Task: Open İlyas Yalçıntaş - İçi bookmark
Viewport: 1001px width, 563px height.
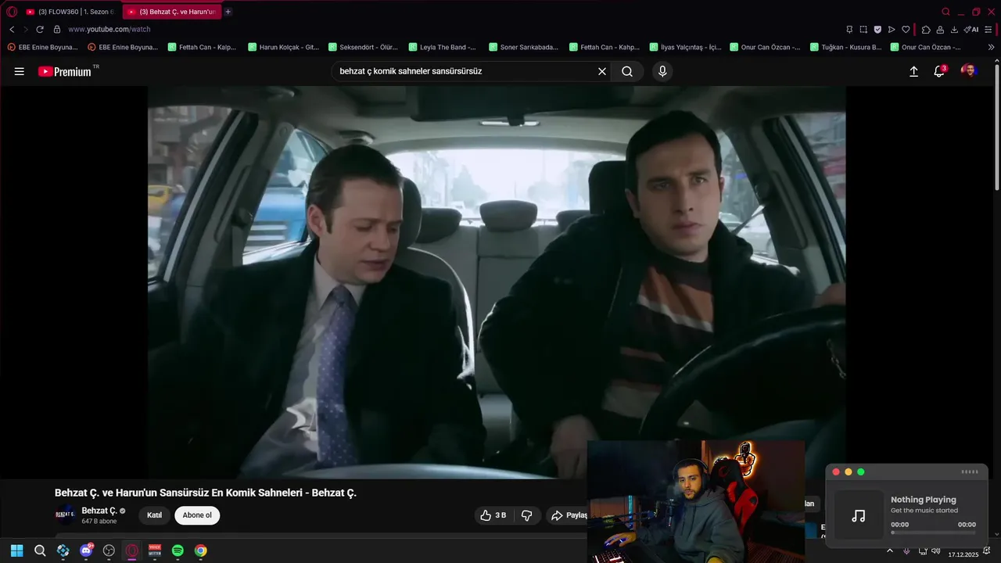Action: (x=685, y=47)
